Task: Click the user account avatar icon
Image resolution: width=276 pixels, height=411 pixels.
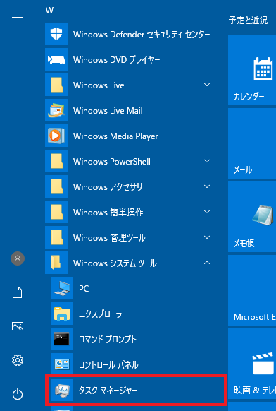Action: [x=18, y=258]
